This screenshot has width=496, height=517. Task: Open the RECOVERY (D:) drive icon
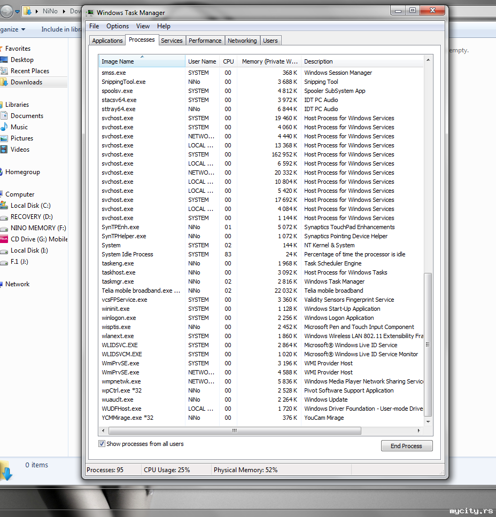[4, 217]
